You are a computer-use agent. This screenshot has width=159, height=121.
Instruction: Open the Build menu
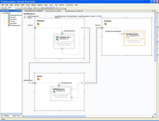[23, 5]
